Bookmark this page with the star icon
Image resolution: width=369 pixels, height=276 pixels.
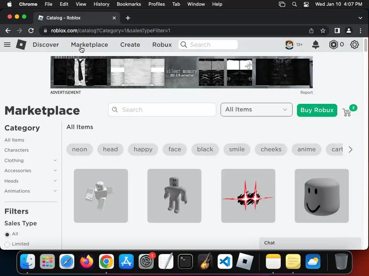tap(323, 31)
